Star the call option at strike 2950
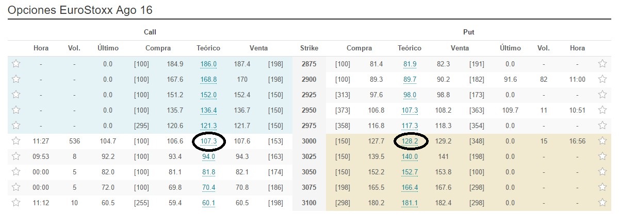Image resolution: width=619 pixels, height=215 pixels. [x=16, y=110]
